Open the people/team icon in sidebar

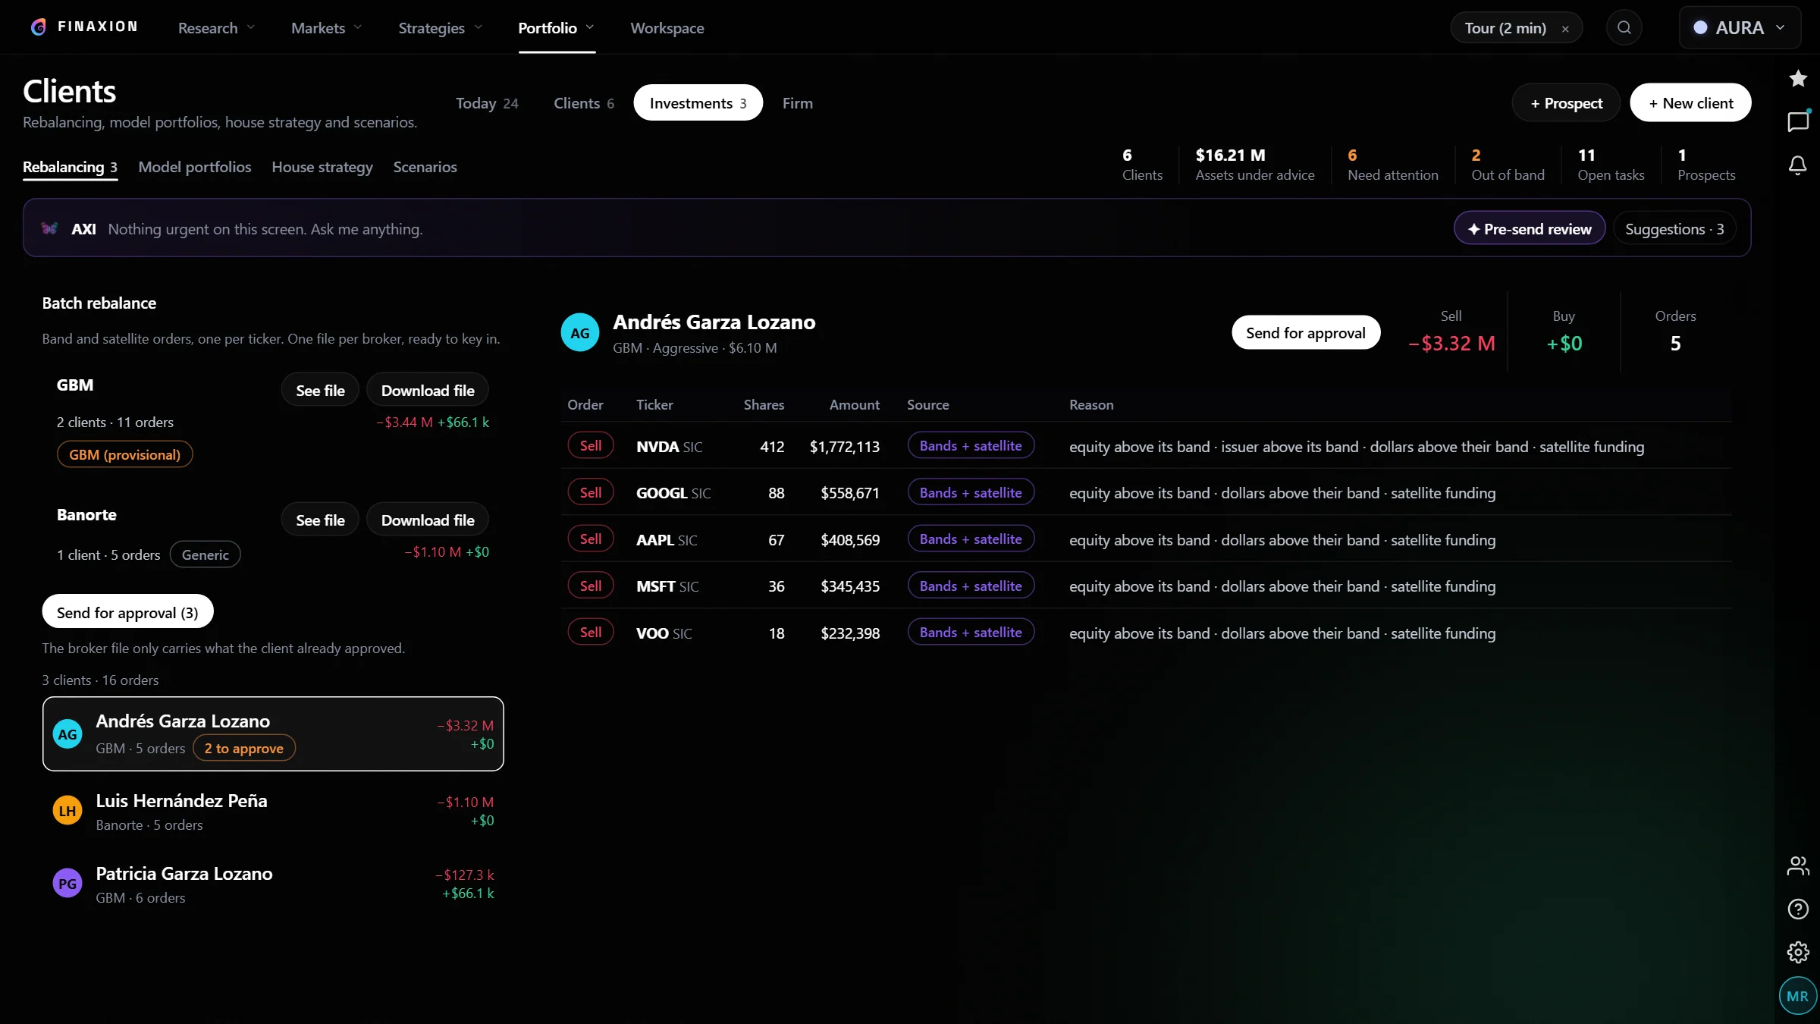click(1798, 865)
